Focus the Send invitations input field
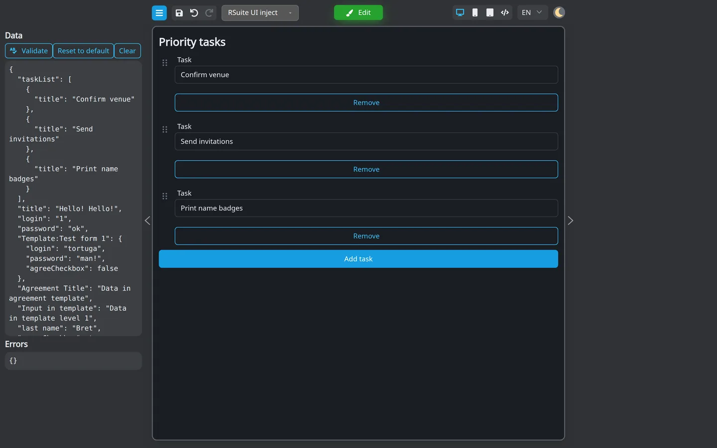This screenshot has width=717, height=448. point(366,141)
